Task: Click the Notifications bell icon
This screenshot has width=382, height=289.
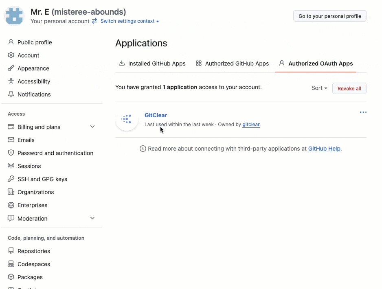Action: click(x=11, y=94)
